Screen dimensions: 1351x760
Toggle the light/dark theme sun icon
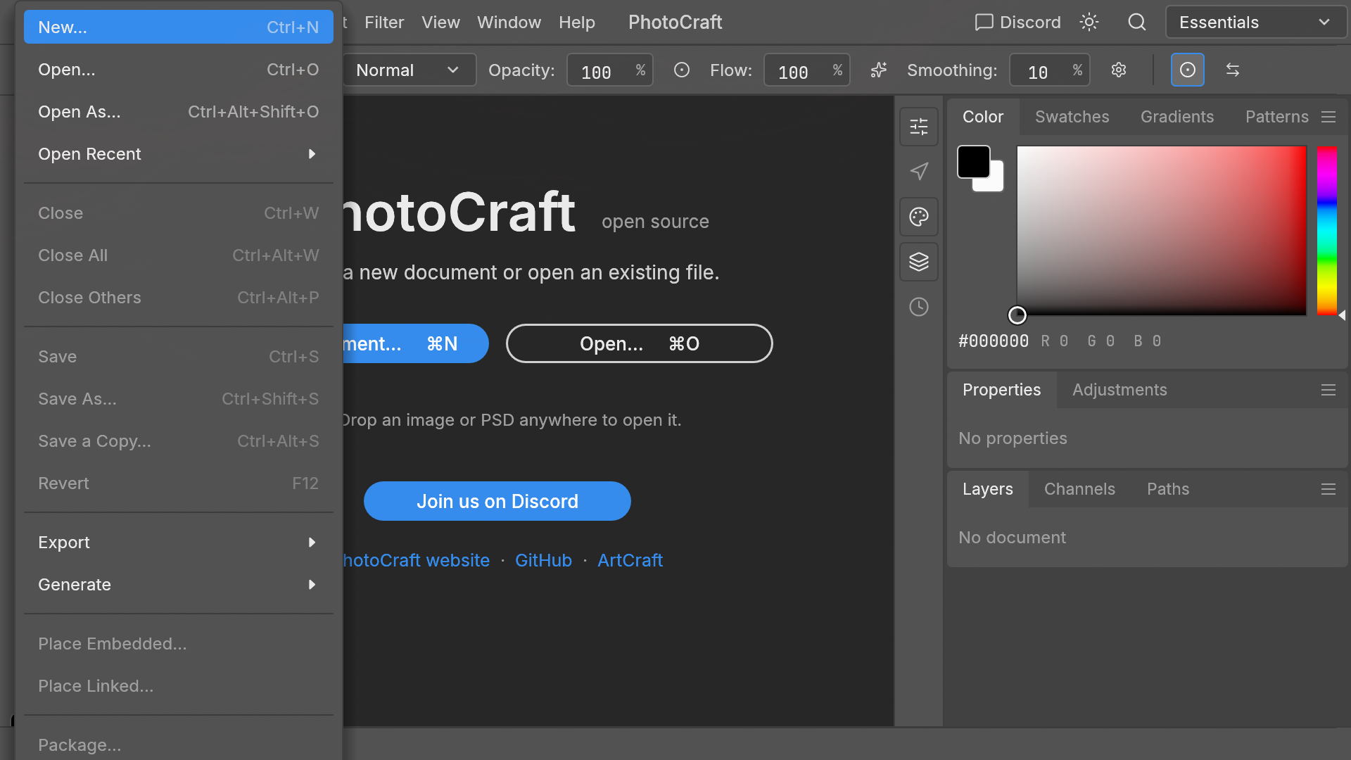pos(1089,23)
